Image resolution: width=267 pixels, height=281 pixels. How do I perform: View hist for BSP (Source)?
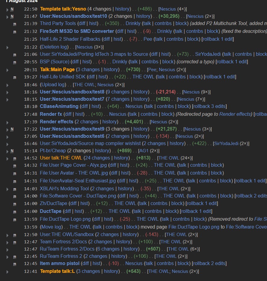click(87, 62)
